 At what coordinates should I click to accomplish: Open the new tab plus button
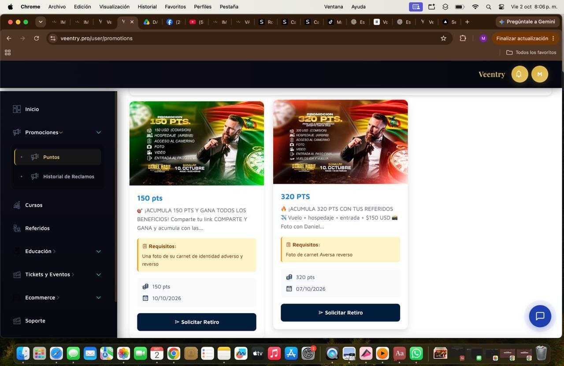(x=467, y=22)
